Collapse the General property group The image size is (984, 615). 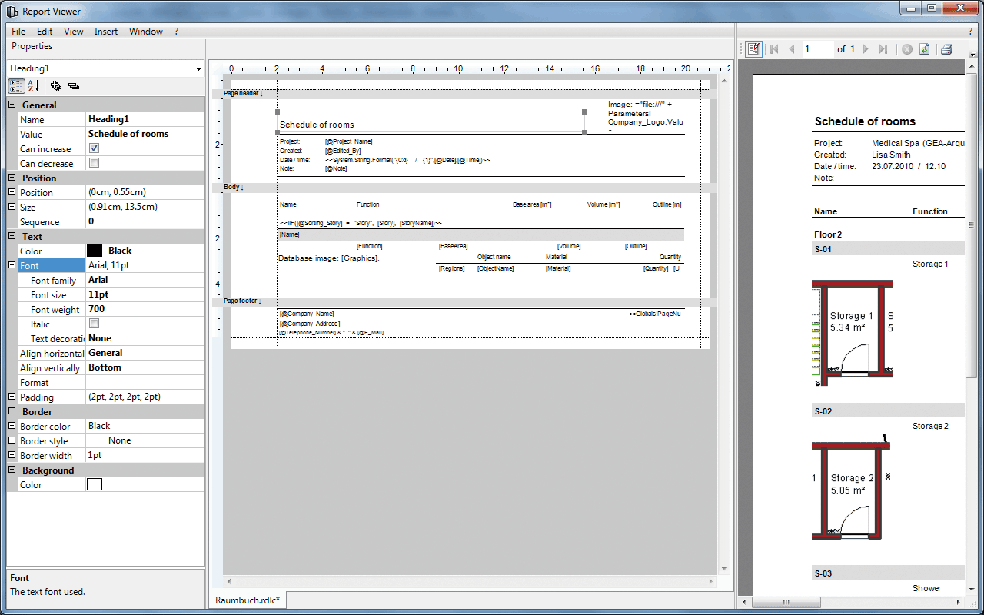[x=12, y=105]
